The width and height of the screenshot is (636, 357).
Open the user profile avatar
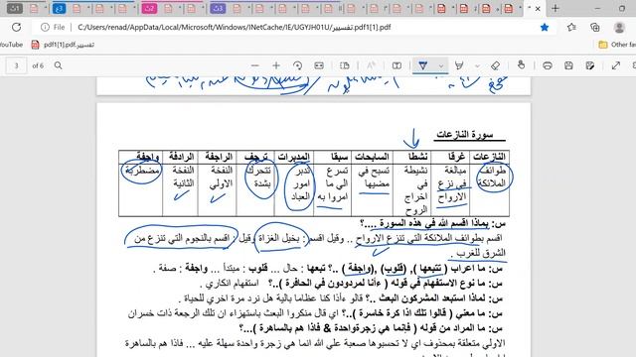pyautogui.click(x=619, y=27)
